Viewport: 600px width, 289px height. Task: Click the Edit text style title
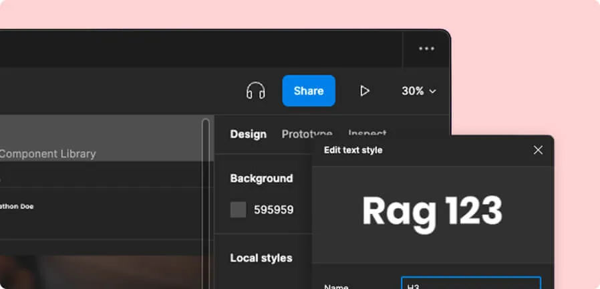(x=353, y=151)
